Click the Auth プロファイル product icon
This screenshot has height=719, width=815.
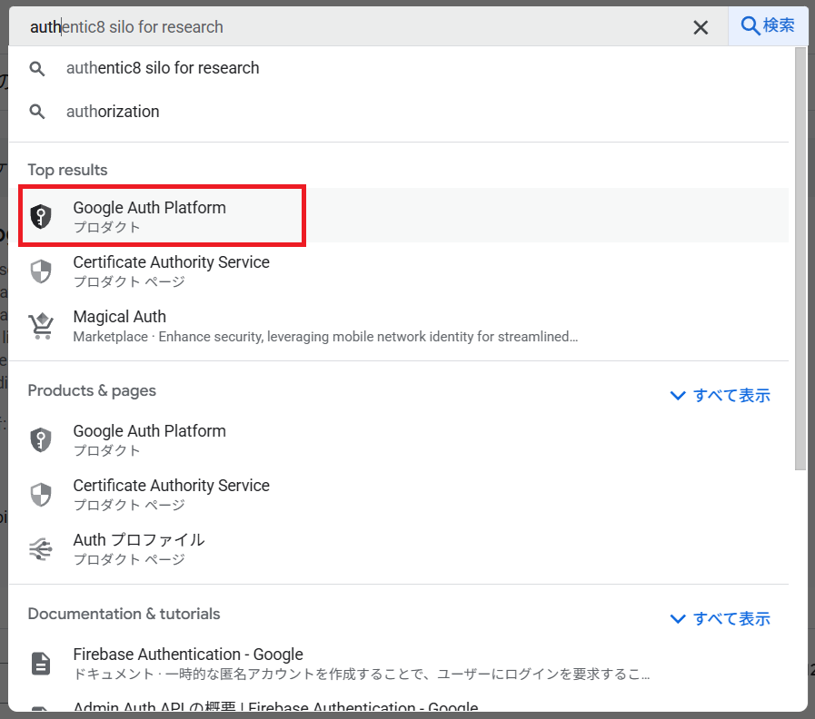[x=41, y=548]
